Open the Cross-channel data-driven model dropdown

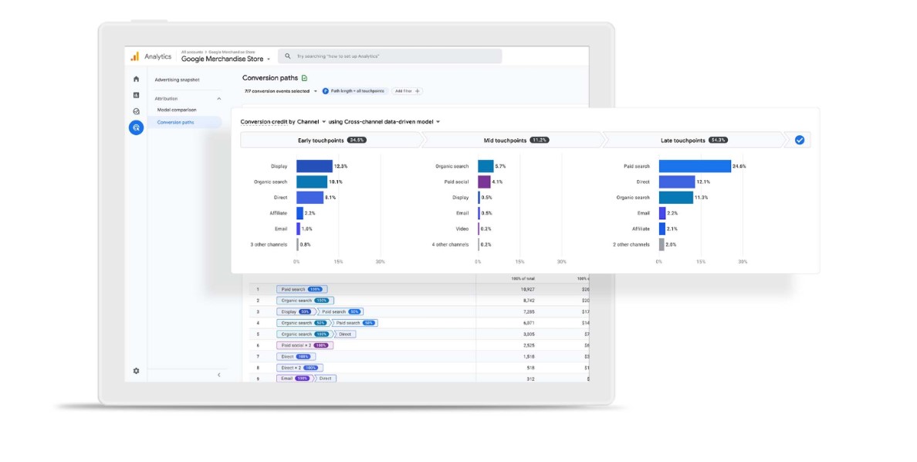(438, 122)
